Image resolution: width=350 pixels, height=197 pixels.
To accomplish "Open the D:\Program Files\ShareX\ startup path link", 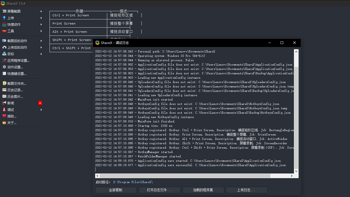I will point(133,182).
